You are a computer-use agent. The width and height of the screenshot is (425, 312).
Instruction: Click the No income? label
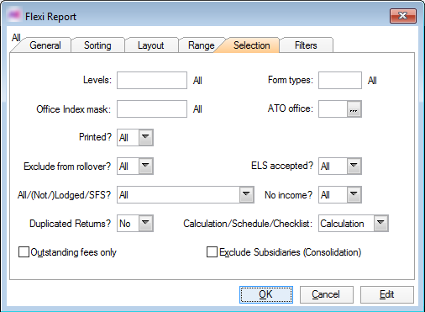click(288, 195)
